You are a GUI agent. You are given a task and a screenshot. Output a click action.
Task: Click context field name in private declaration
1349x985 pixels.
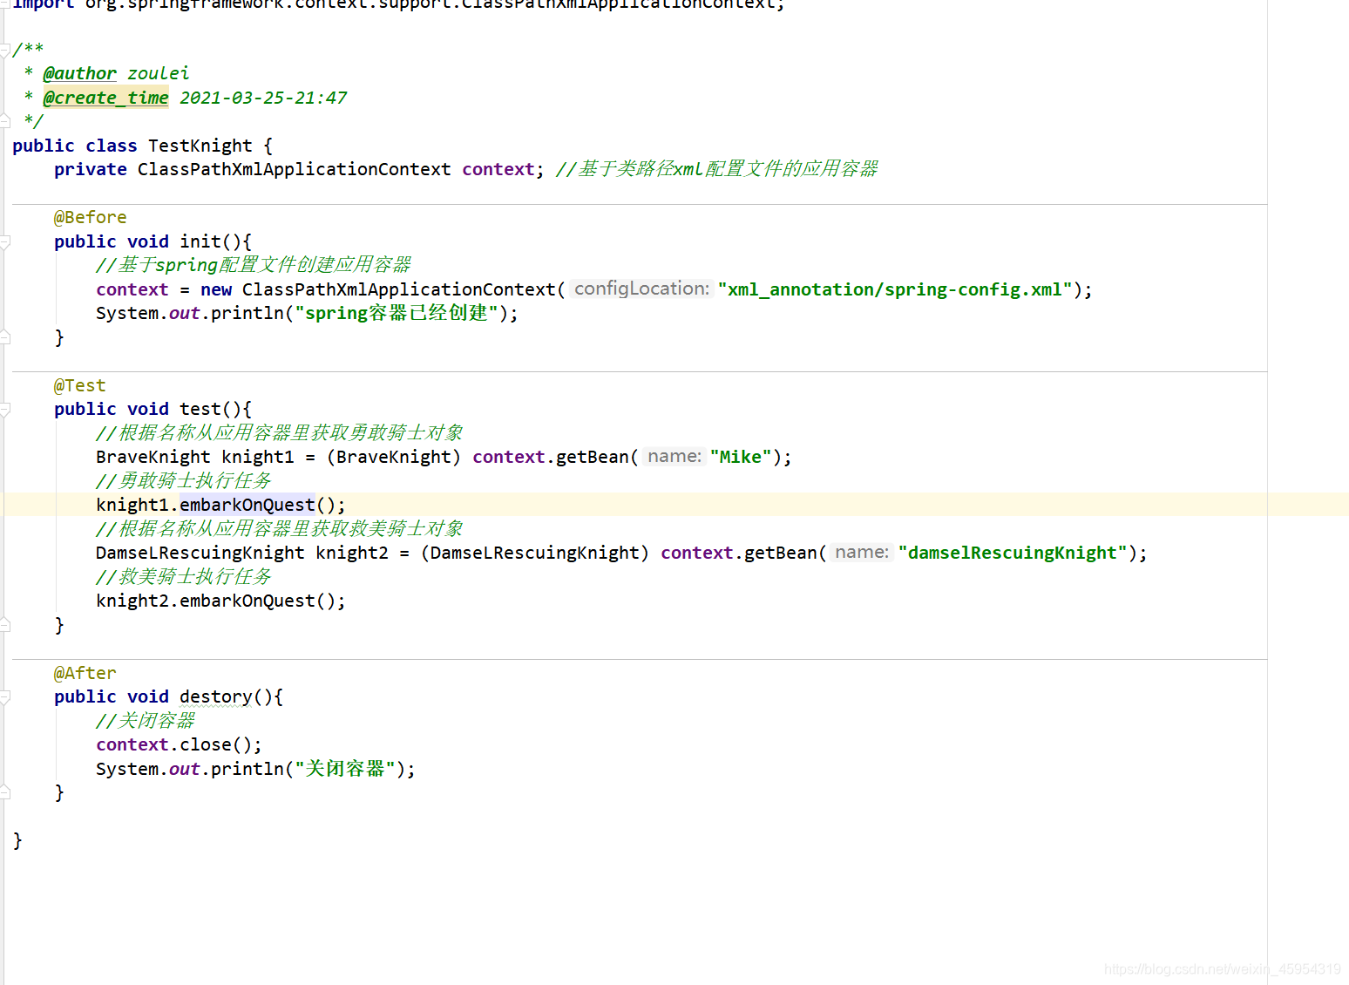coord(498,169)
